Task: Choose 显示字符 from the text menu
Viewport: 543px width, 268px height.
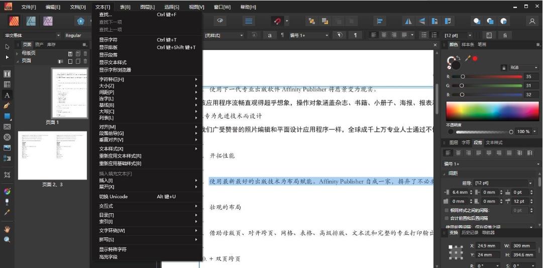Action: 108,40
